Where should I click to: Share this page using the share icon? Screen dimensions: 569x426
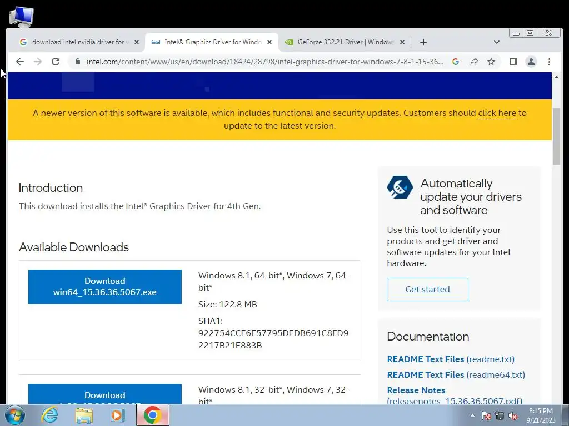click(x=473, y=62)
